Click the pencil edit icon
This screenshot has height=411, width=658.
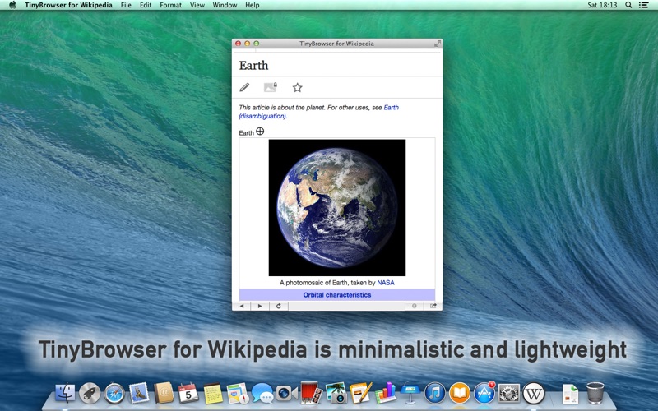[244, 87]
